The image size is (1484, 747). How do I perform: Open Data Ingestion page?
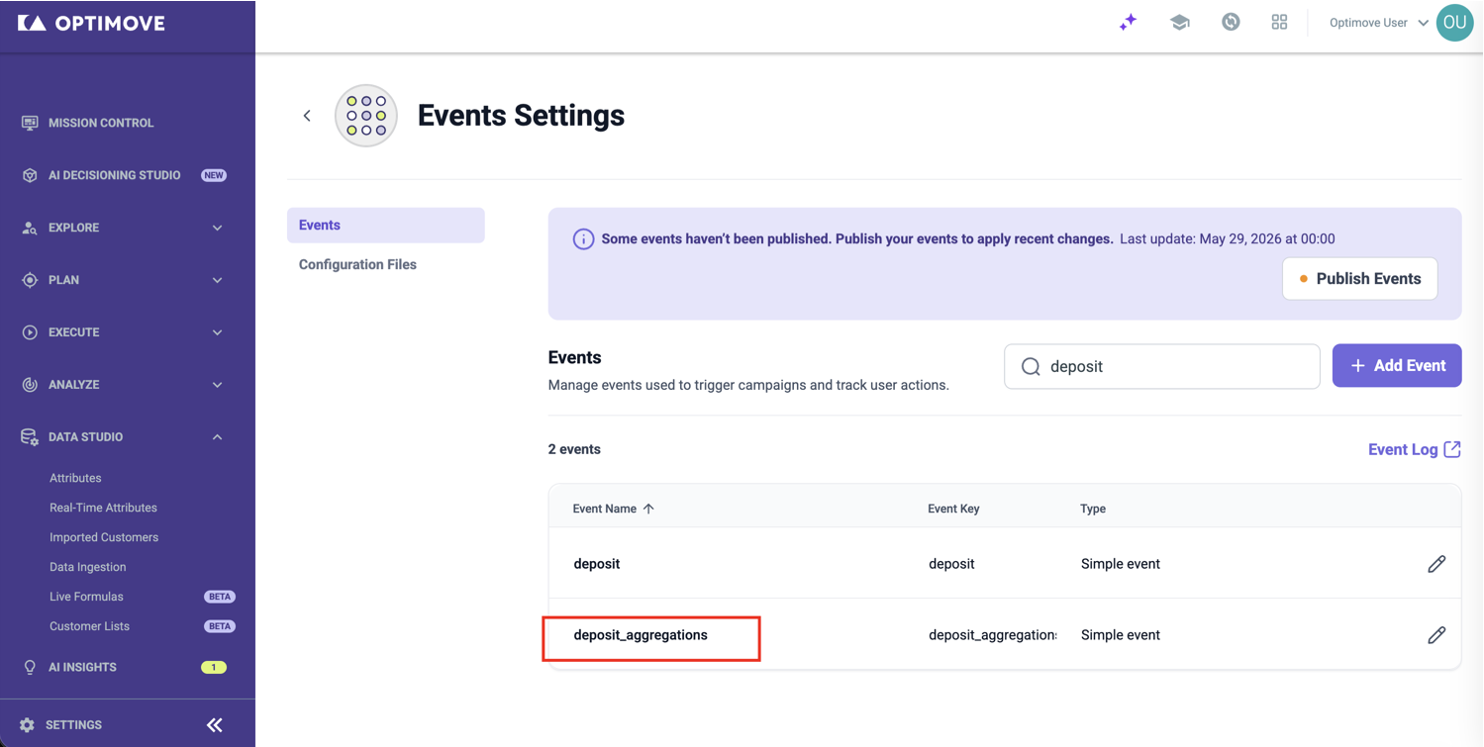click(x=87, y=567)
